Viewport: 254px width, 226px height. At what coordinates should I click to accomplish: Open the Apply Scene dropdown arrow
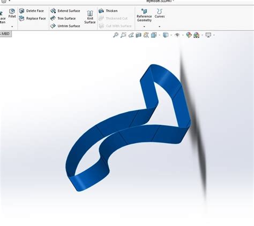tap(202, 35)
